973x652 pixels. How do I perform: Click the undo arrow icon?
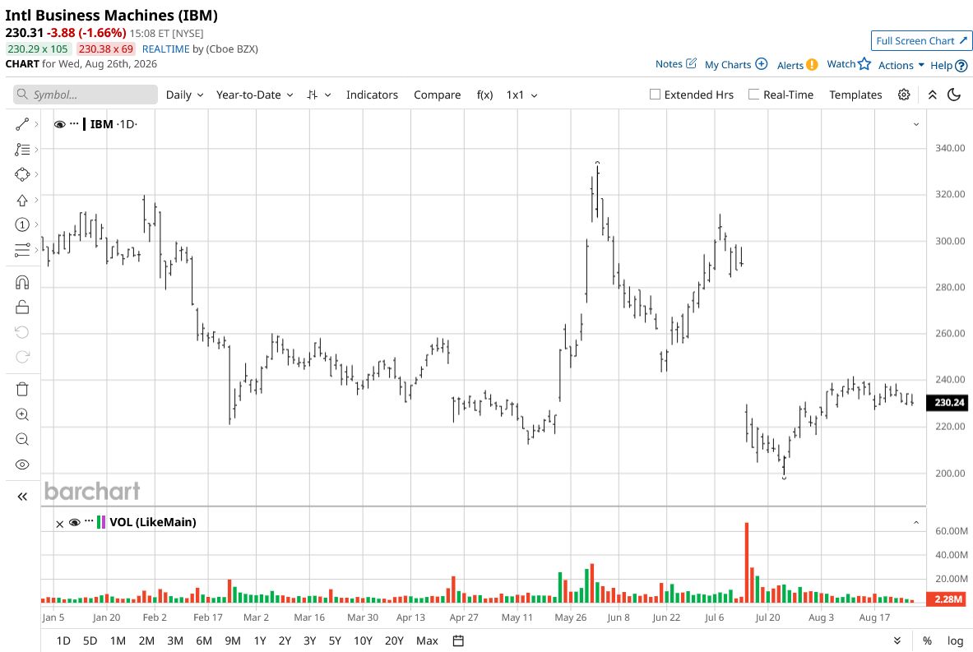pos(22,332)
